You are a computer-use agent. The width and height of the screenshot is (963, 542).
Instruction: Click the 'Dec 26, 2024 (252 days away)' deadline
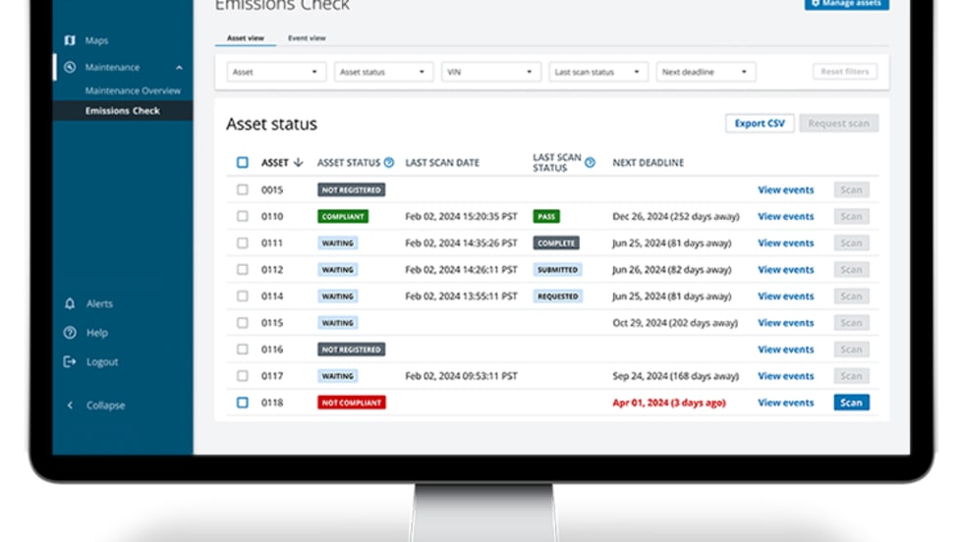click(676, 216)
